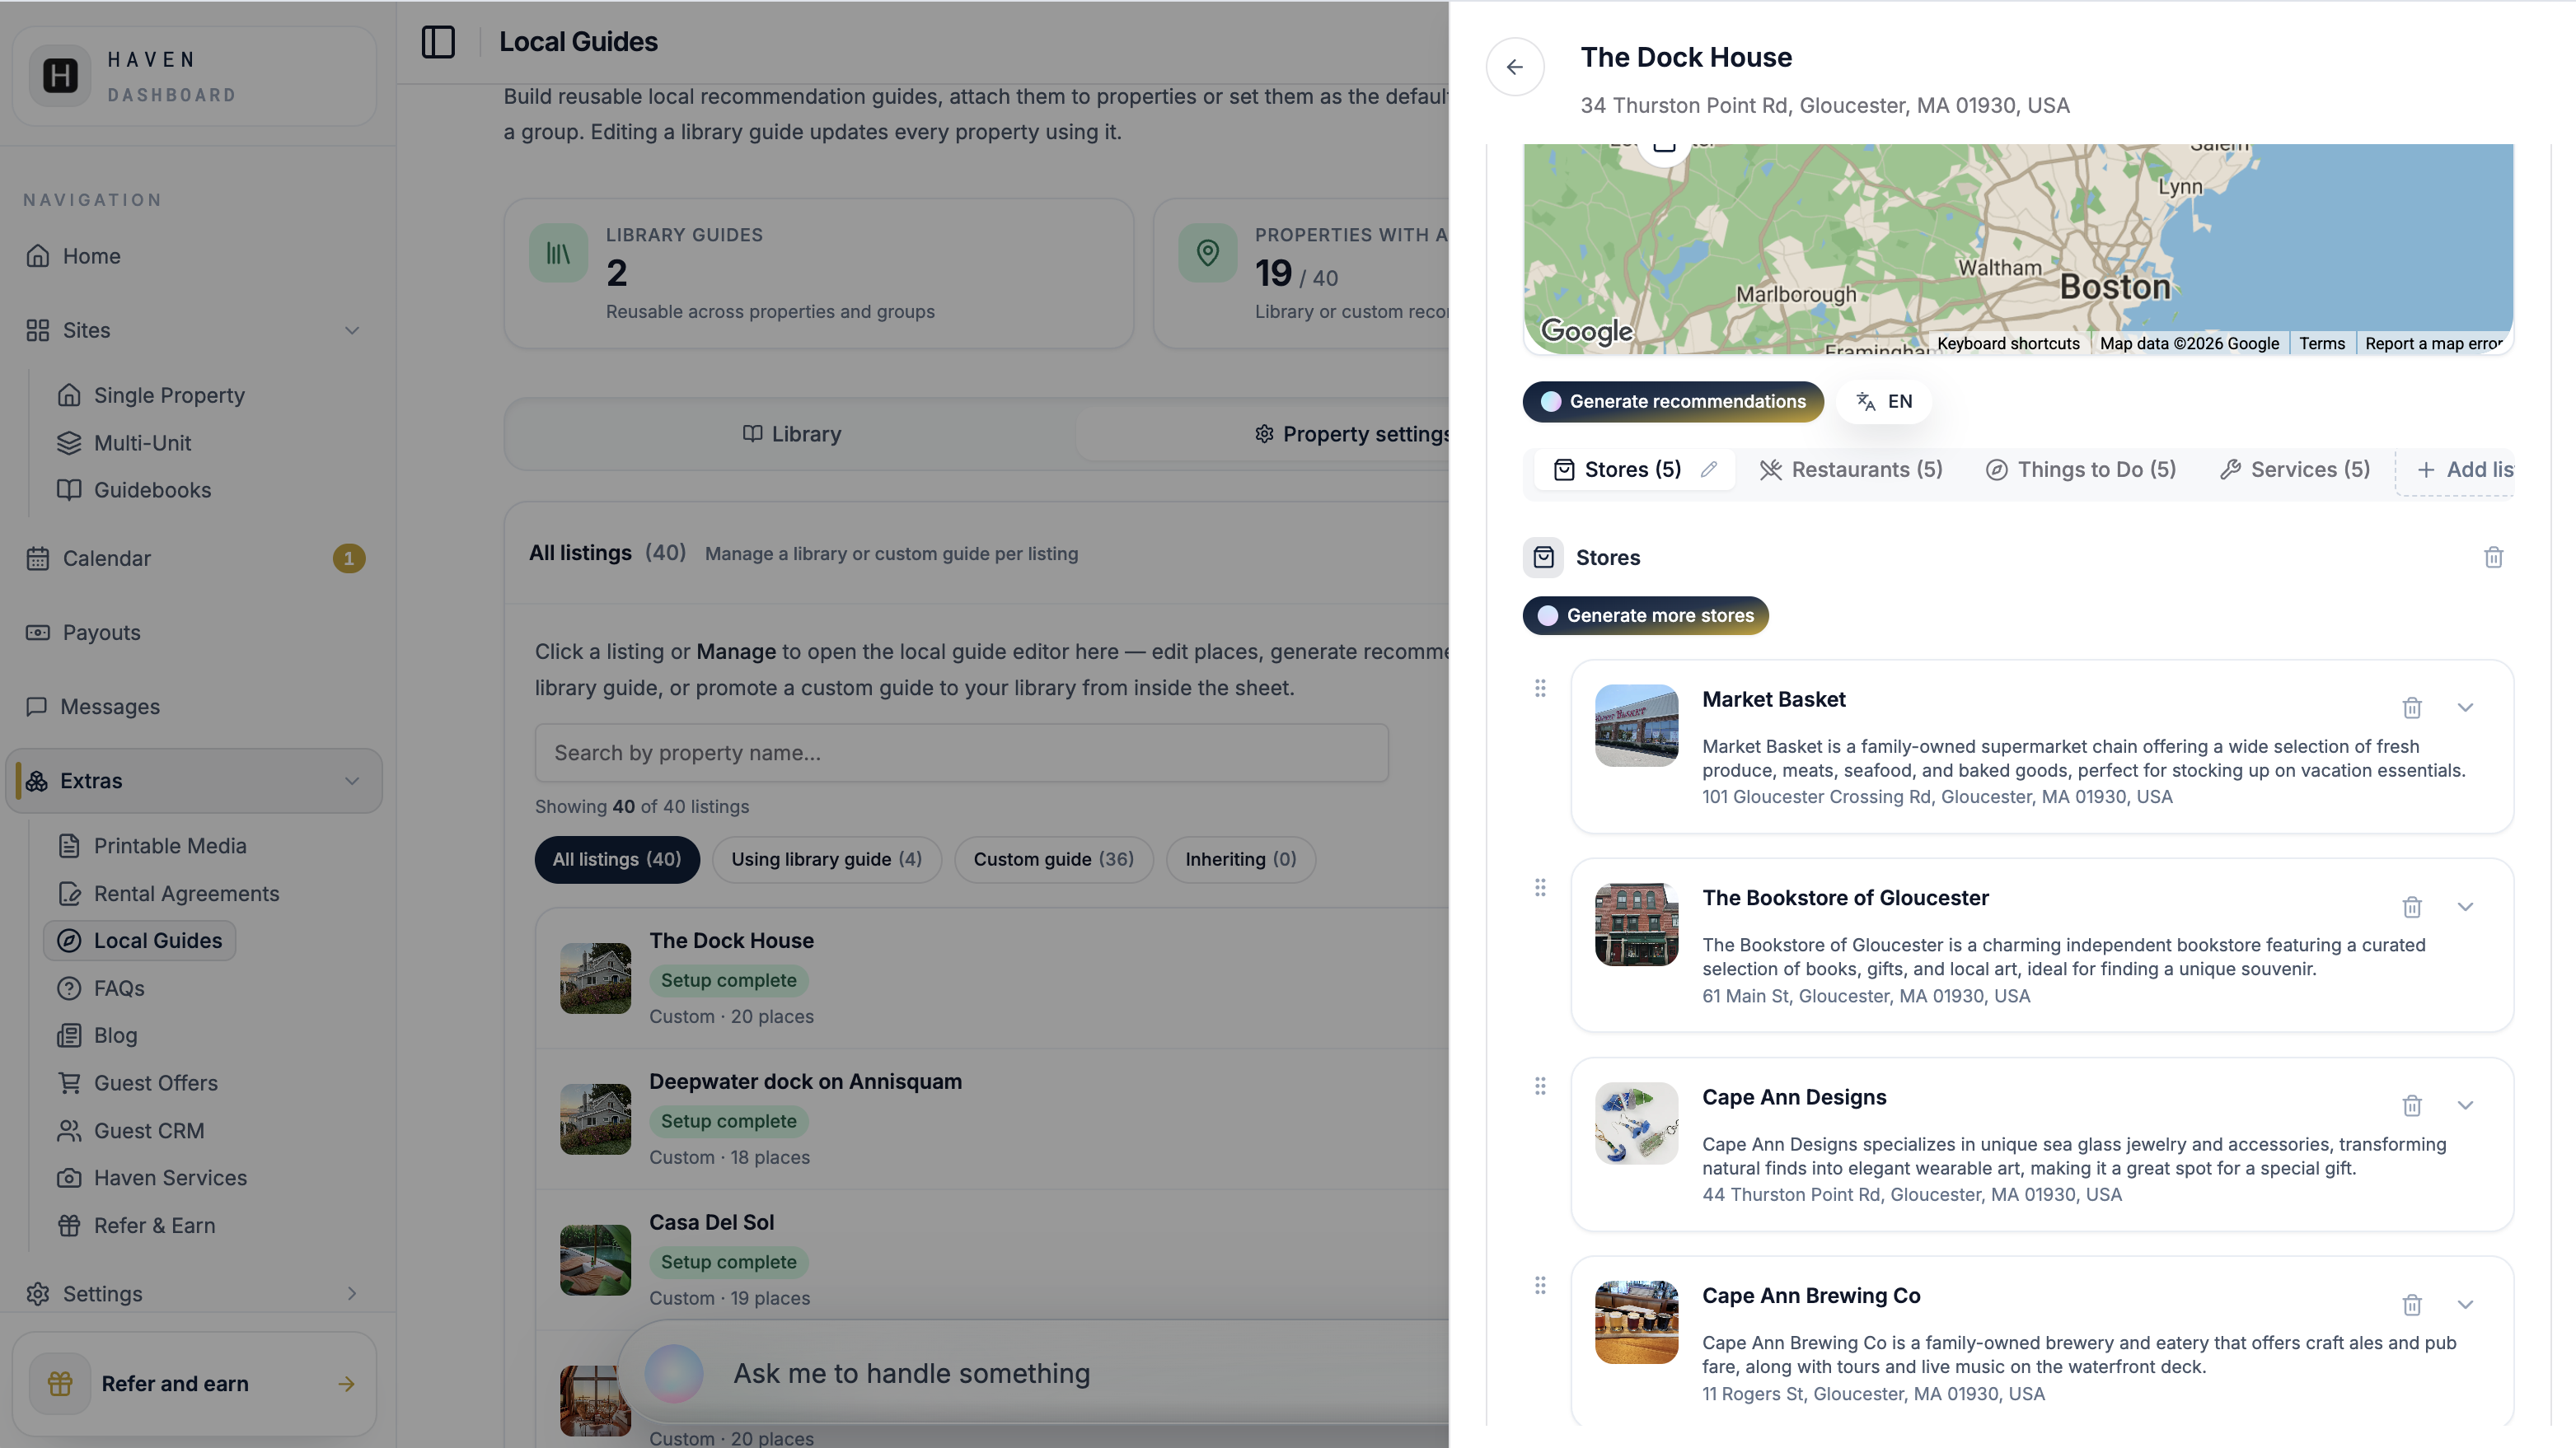Viewport: 2576px width, 1448px height.
Task: Remove The Bookstore of Gloucester via trash icon
Action: (2411, 906)
